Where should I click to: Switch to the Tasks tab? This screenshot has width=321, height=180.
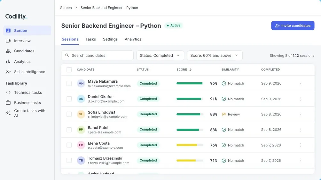(x=91, y=39)
